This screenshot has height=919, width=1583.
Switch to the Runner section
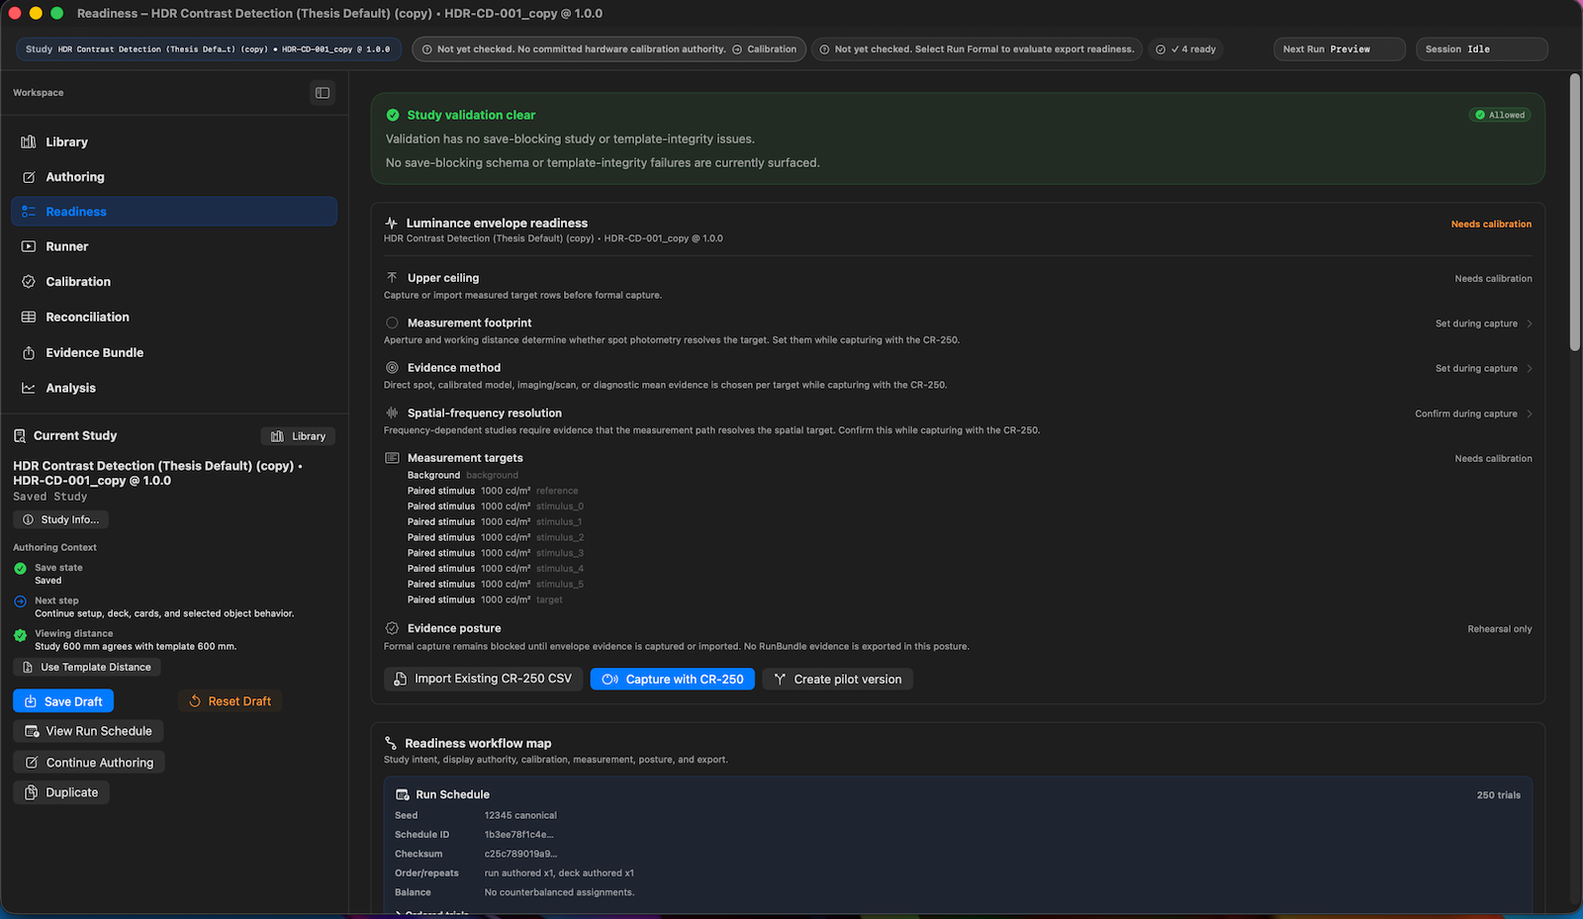click(174, 246)
